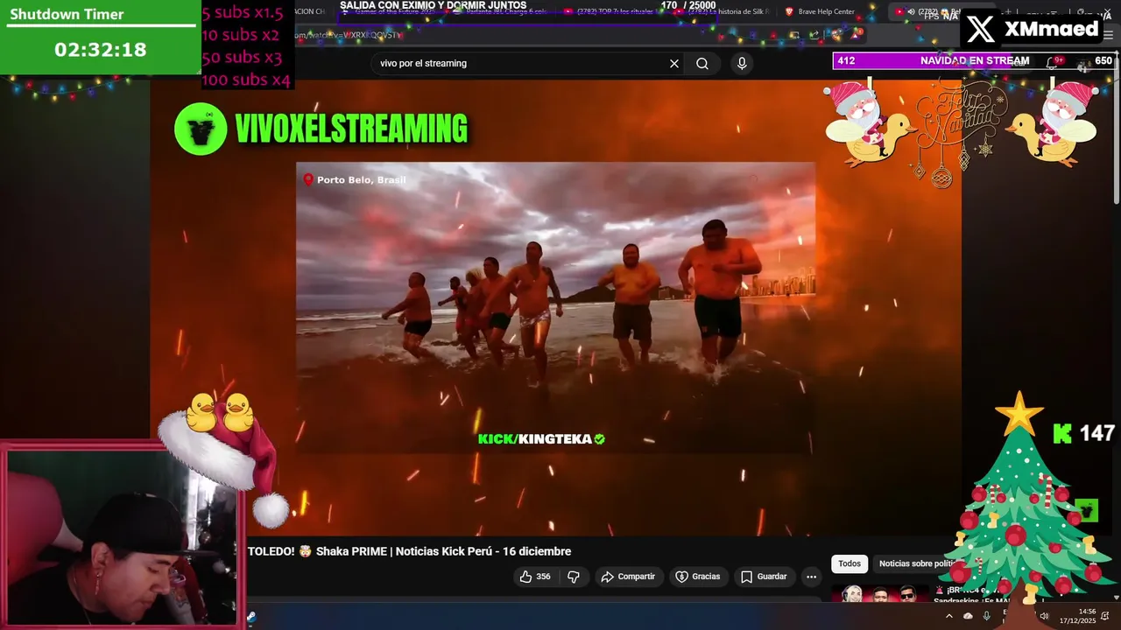Clear the YouTube search box text
The width and height of the screenshot is (1121, 630).
674,63
